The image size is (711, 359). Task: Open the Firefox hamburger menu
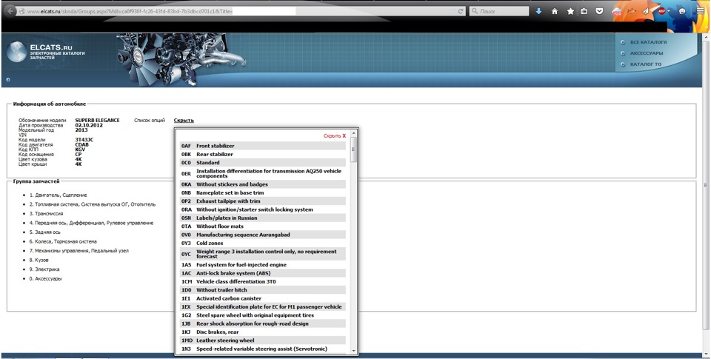[x=701, y=11]
